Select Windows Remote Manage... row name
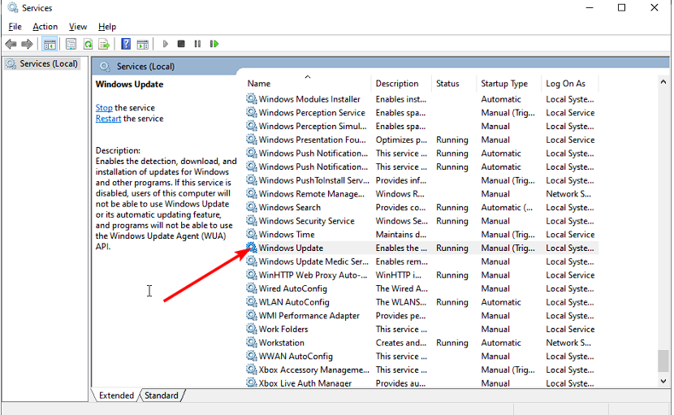Image resolution: width=674 pixels, height=415 pixels. pyautogui.click(x=312, y=194)
